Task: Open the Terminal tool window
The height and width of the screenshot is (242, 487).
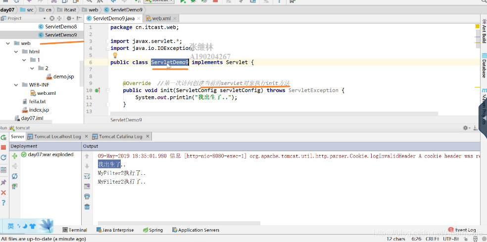Action: [75, 230]
